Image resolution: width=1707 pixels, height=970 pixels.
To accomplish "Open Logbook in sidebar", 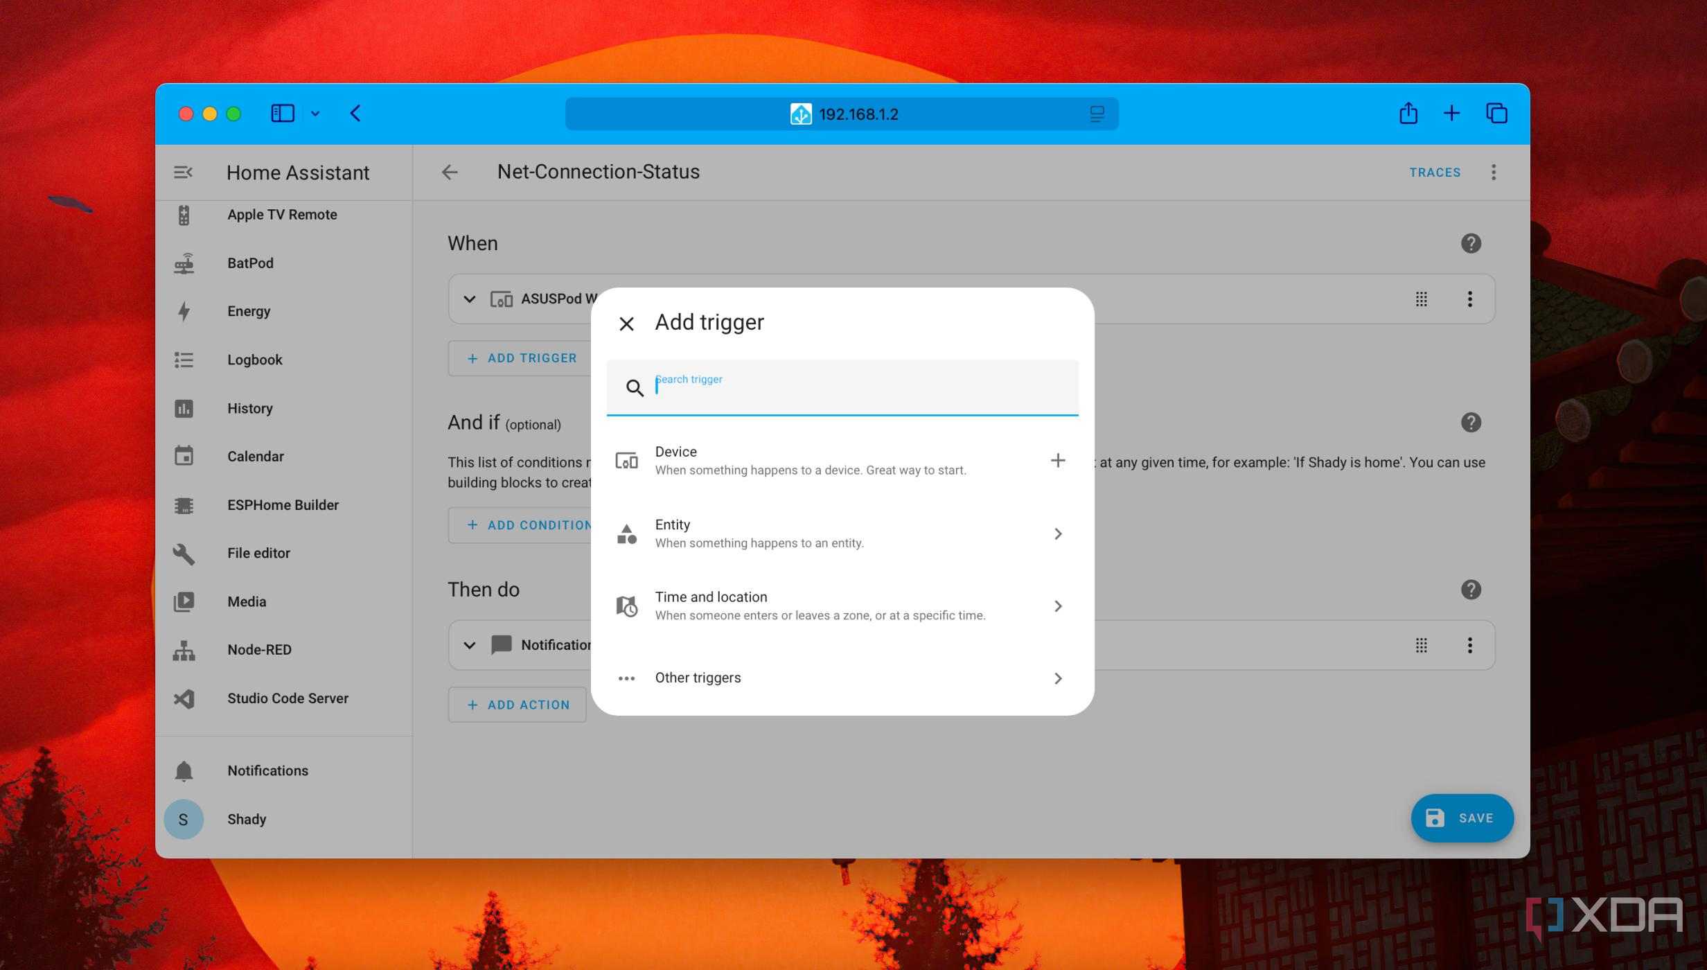I will point(284,360).
